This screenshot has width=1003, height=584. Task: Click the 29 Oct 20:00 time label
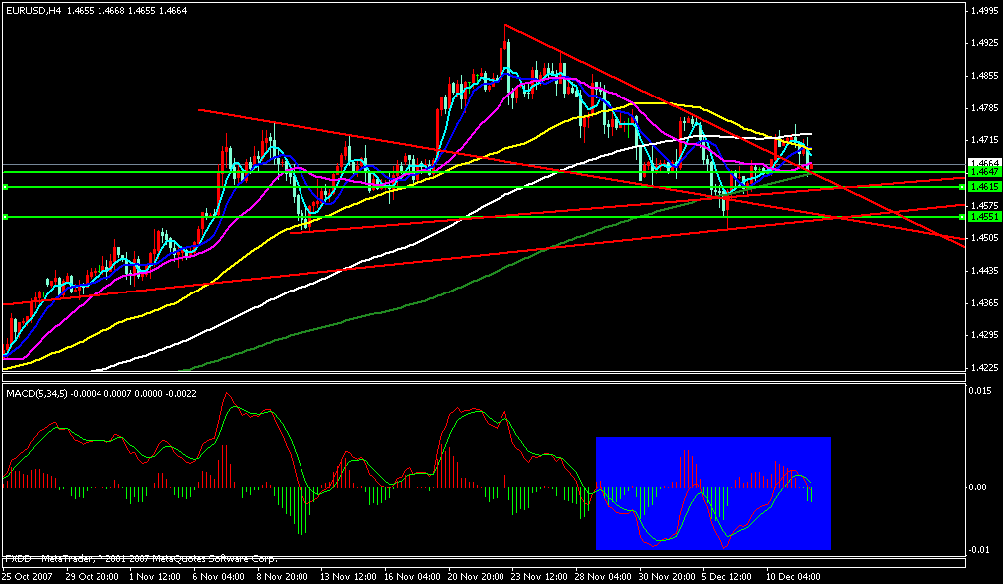(x=91, y=577)
